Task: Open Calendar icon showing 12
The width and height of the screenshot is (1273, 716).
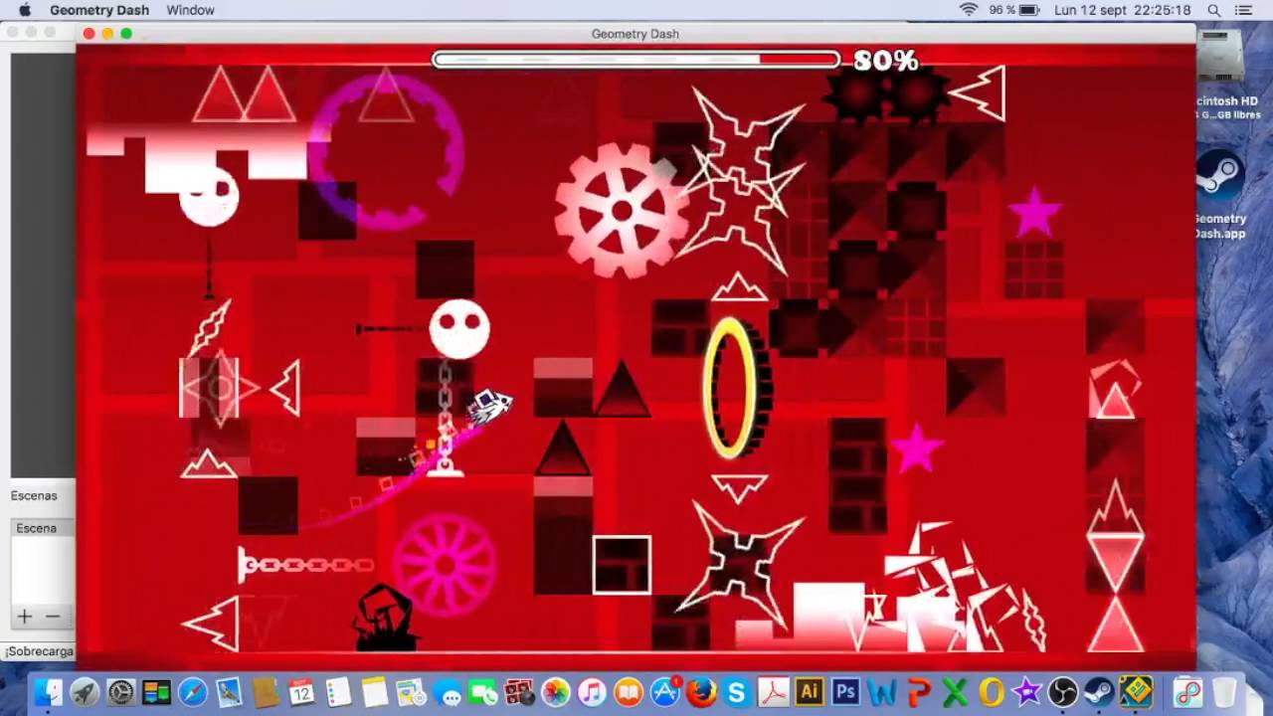Action: (301, 692)
